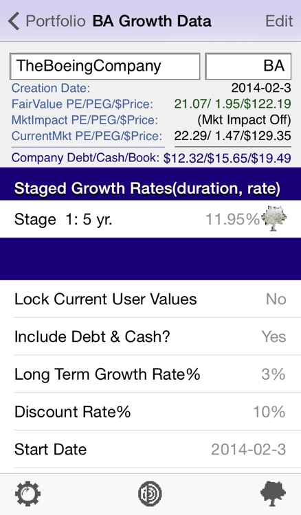Tap the Edit button
This screenshot has height=515, width=301.
pyautogui.click(x=279, y=21)
